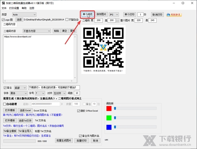Open the 类型 Auto dropdown
The image size is (197, 149).
click(24, 15)
